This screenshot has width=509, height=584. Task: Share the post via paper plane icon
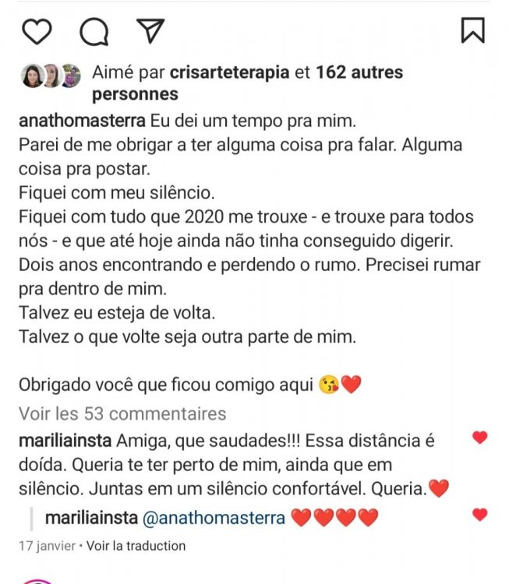[150, 30]
